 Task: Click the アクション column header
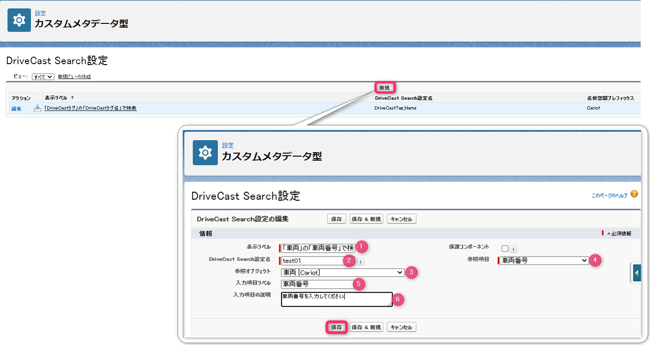point(21,98)
